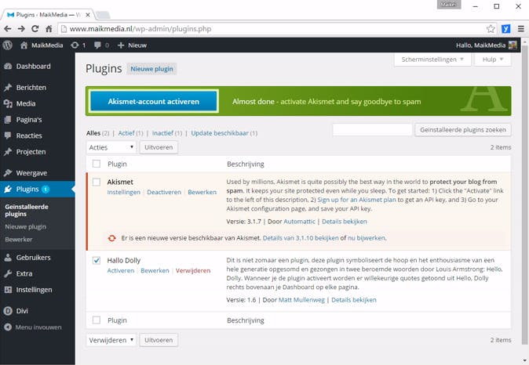The height and width of the screenshot is (365, 529).
Task: Close the Plugins browser tab
Action: tap(88, 15)
